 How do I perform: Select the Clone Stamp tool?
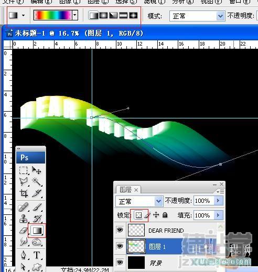23,219
